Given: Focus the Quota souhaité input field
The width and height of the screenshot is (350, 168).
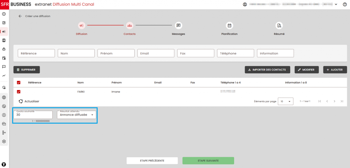Looking at the screenshot, I should point(33,115).
